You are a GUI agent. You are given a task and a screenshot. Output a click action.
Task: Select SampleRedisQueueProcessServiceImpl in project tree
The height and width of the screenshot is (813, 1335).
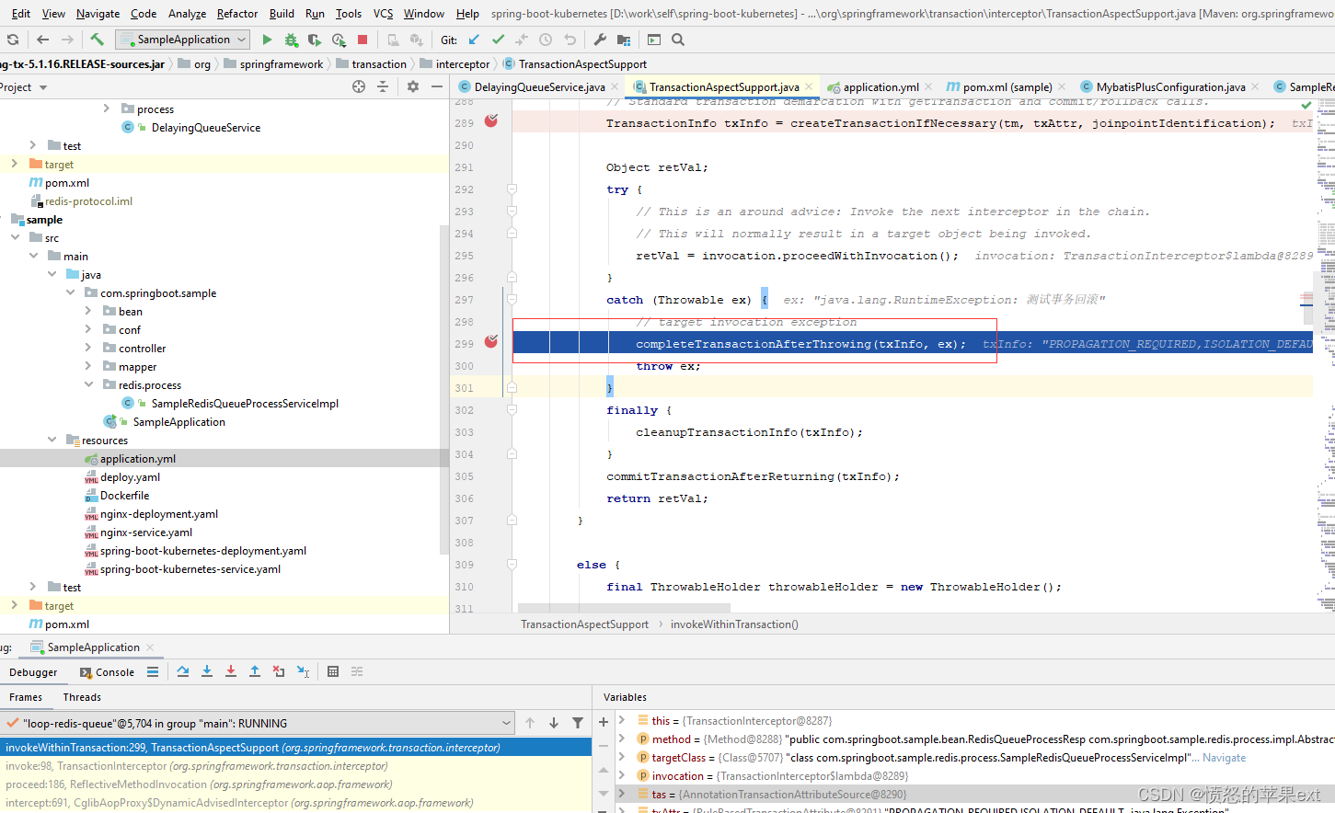pos(245,404)
